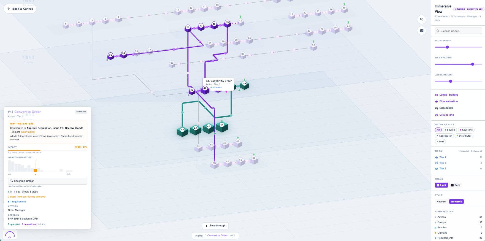
Task: Click the angle gauge indicator icon
Action: click(x=10, y=234)
